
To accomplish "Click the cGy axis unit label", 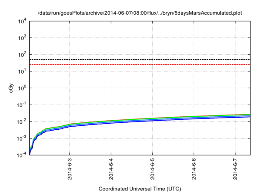I will 11,88.
